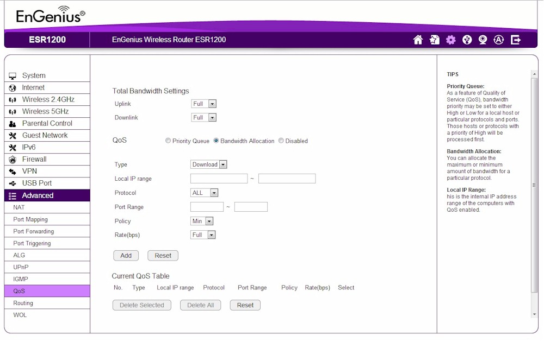This screenshot has width=544, height=342.
Task: Click Reset button below QoS table
Action: pyautogui.click(x=245, y=305)
